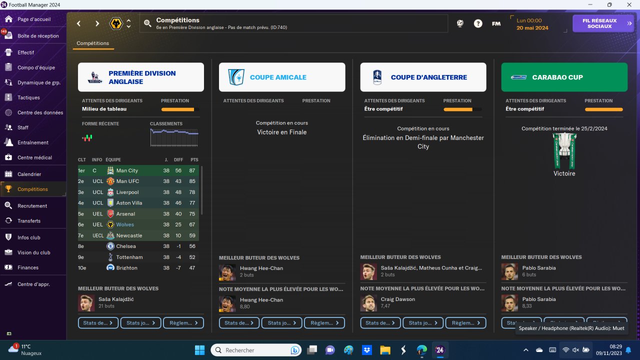The height and width of the screenshot is (360, 640).
Task: Go forward with the right arrow
Action: [x=97, y=23]
